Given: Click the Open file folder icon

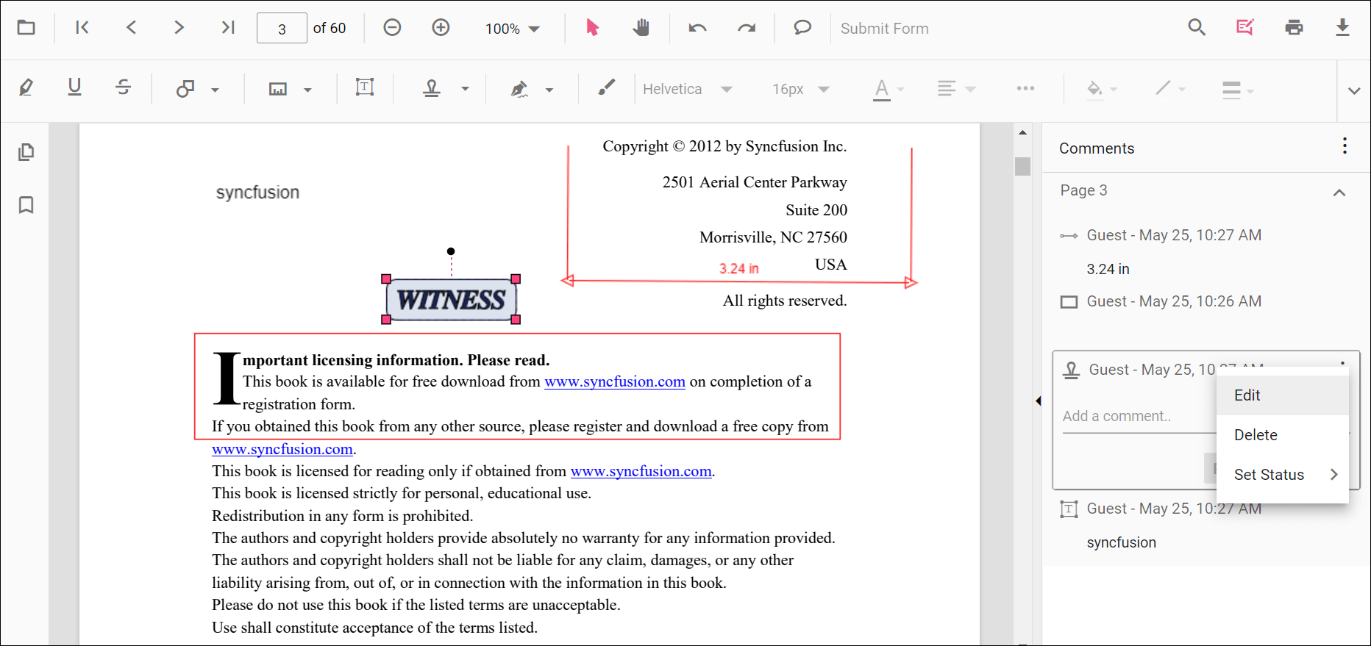Looking at the screenshot, I should click(26, 28).
